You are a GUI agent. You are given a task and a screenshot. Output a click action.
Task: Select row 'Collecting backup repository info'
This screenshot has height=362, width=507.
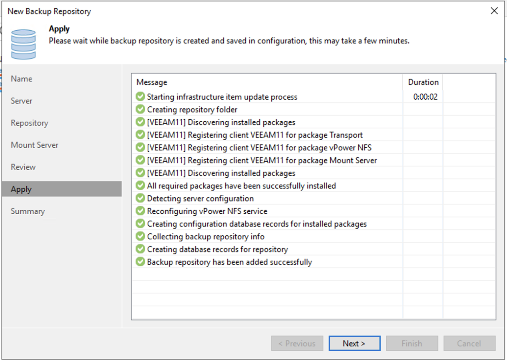(313, 236)
